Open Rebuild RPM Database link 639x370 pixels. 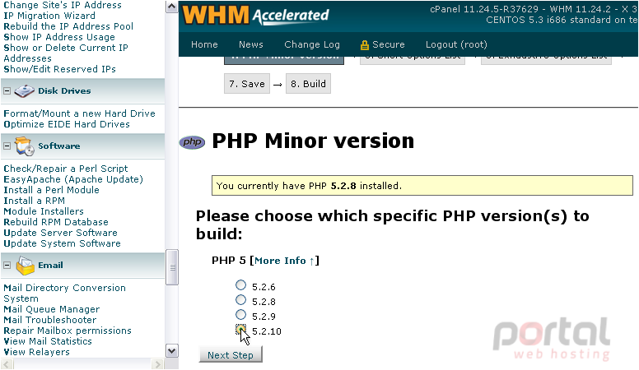point(56,222)
